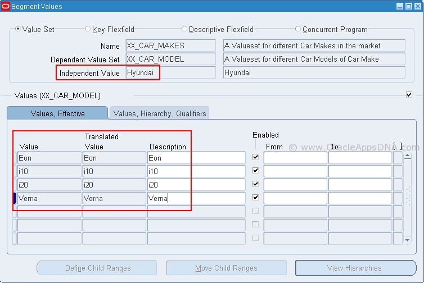Click the Verna translated value cell
Screen dimensions: 424x283
tap(114, 198)
